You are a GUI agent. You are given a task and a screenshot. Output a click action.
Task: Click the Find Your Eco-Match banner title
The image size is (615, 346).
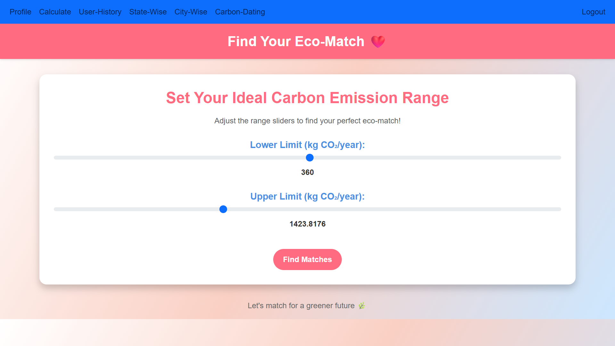pyautogui.click(x=296, y=42)
